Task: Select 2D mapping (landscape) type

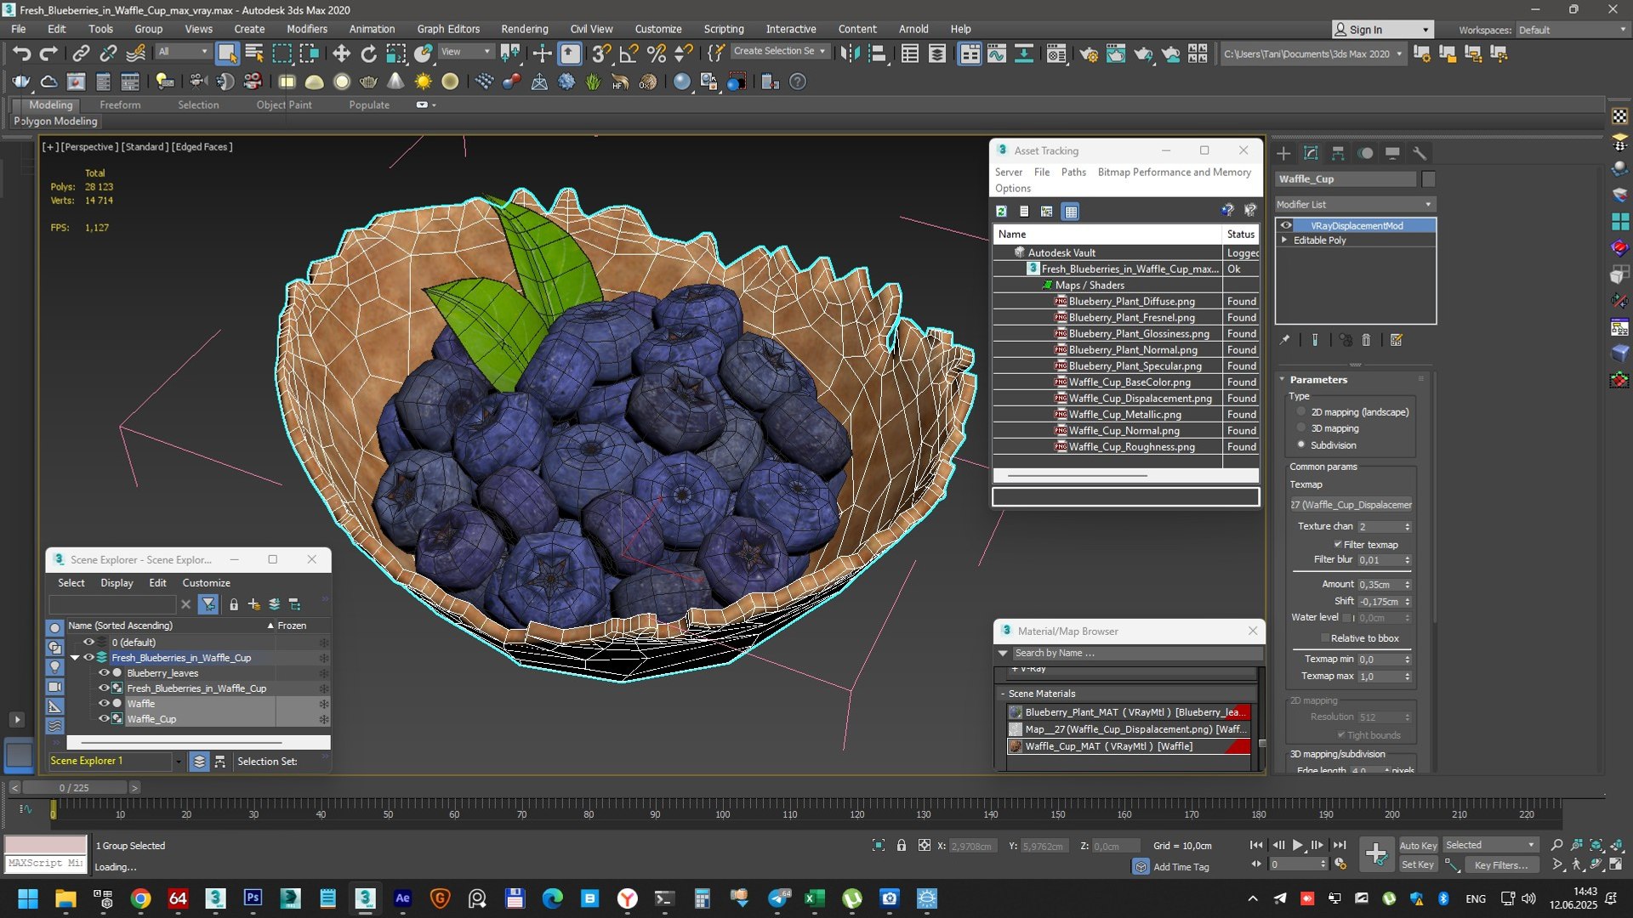Action: (x=1301, y=412)
